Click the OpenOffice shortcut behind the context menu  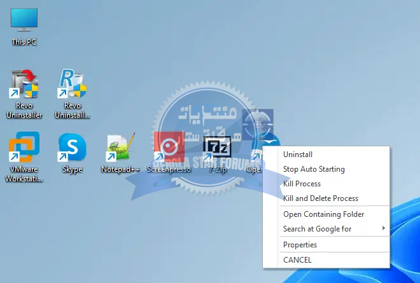pos(256,153)
